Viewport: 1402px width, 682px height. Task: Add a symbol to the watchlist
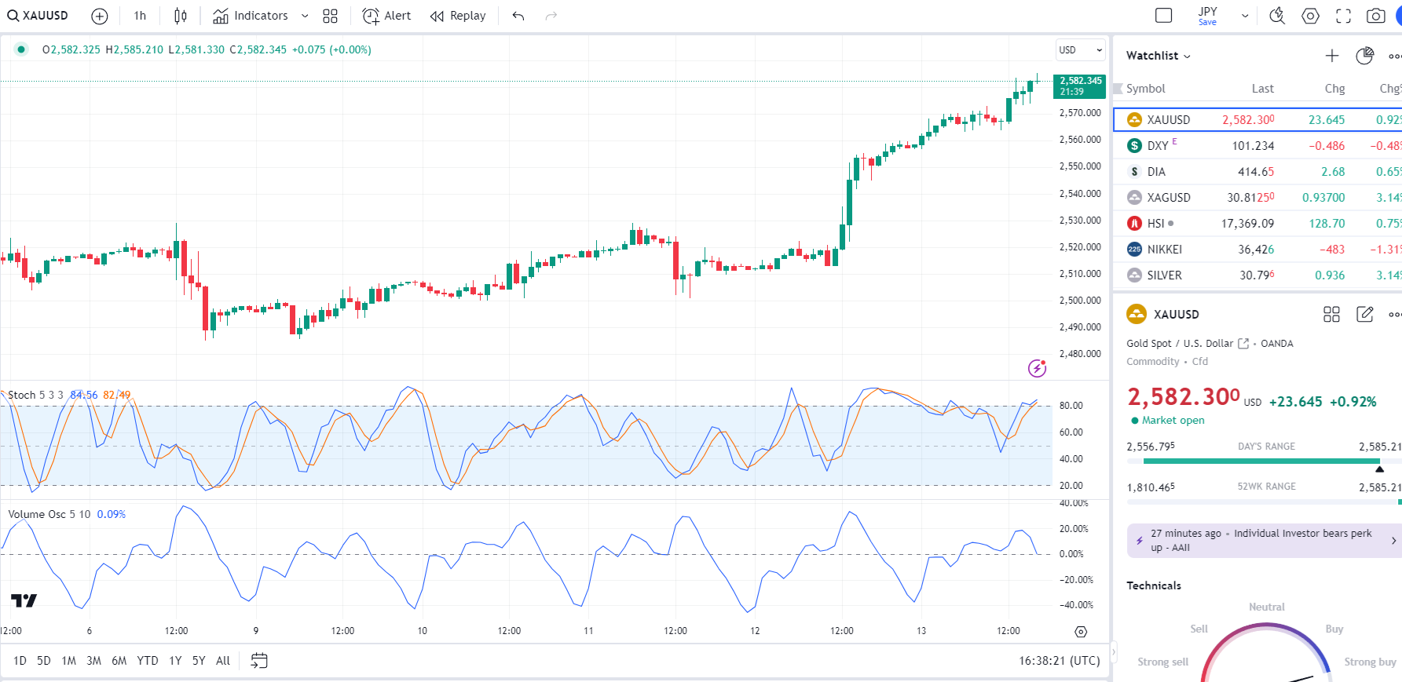pos(1332,56)
